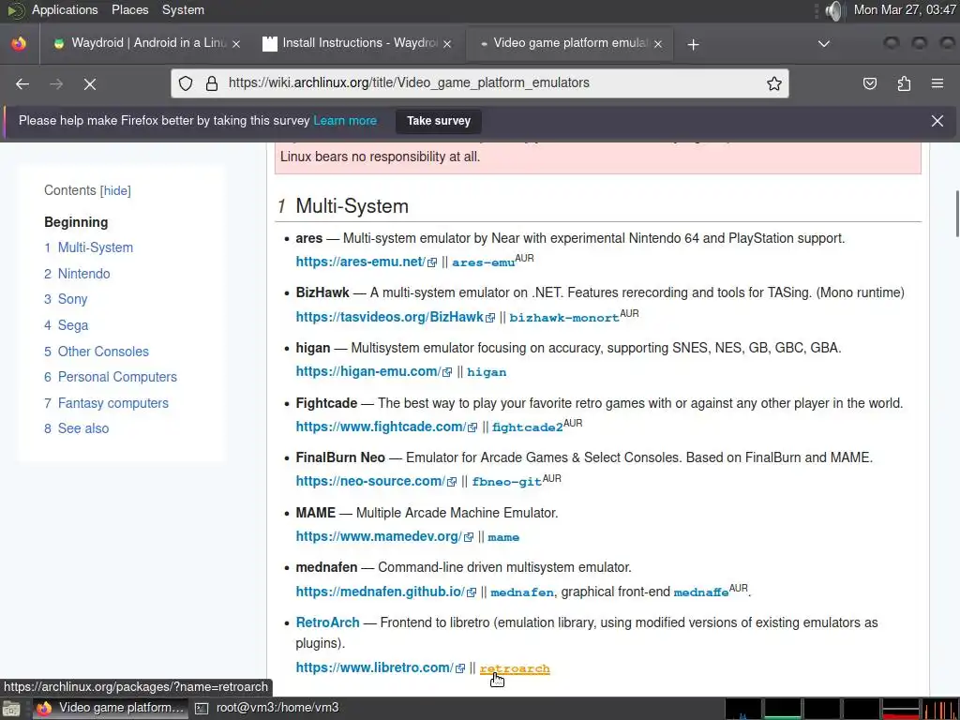Close the Install Instructions tab
960x720 pixels.
coord(447,44)
